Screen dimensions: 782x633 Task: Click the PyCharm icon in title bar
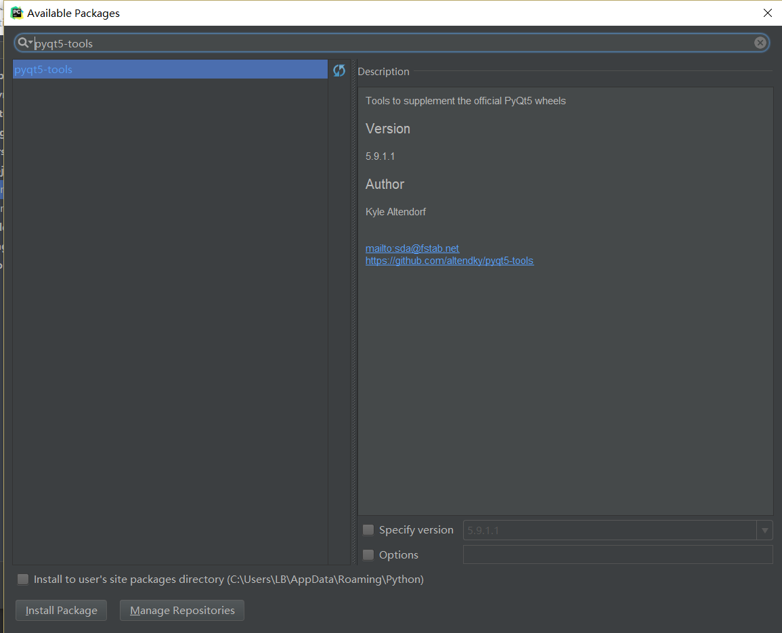coord(17,13)
